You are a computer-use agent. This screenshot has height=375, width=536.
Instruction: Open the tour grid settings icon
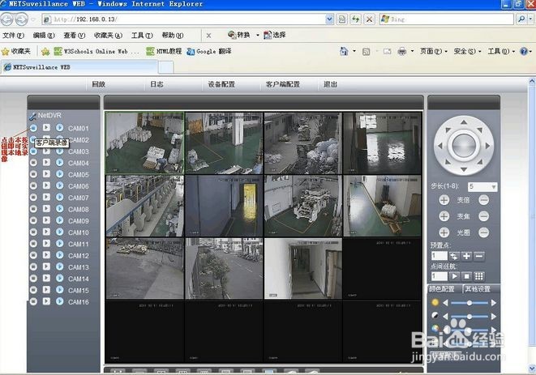(x=479, y=276)
